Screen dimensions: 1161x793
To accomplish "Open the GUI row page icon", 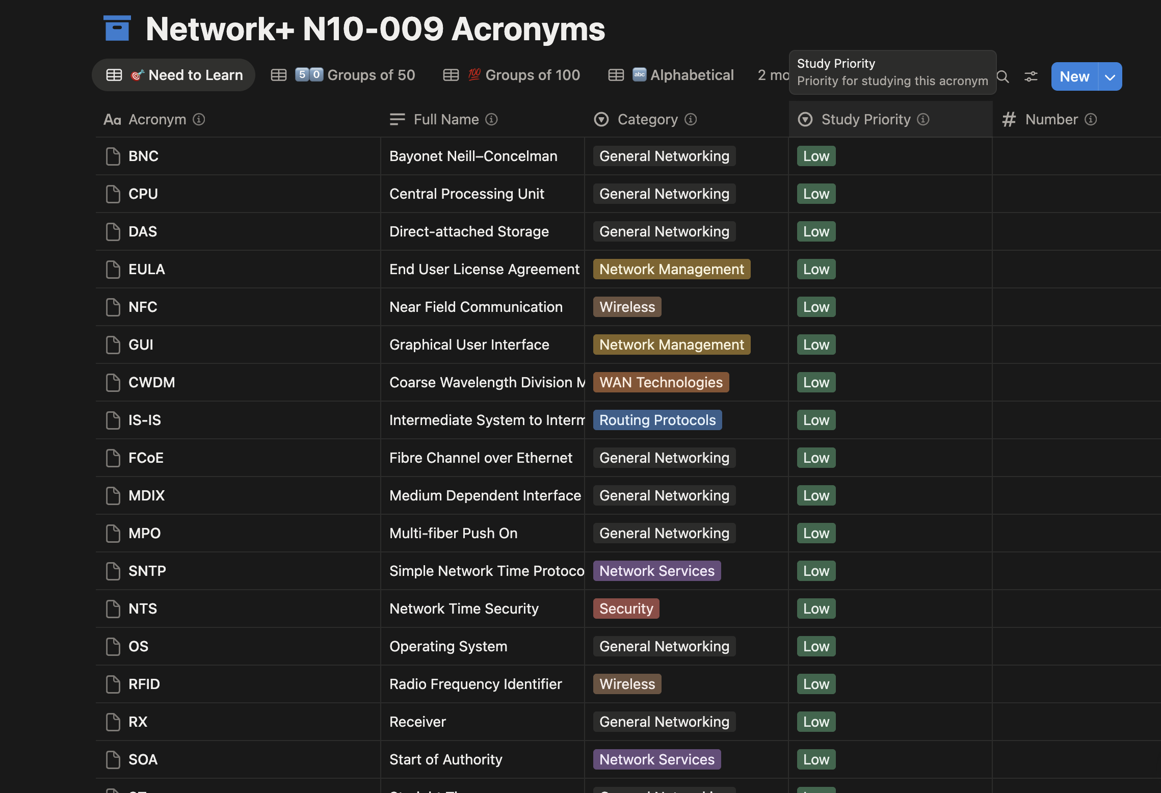I will [113, 345].
